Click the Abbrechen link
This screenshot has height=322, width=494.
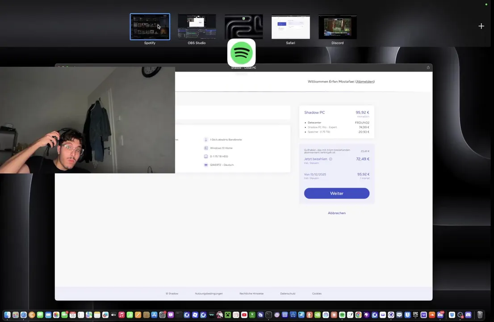[x=336, y=213]
